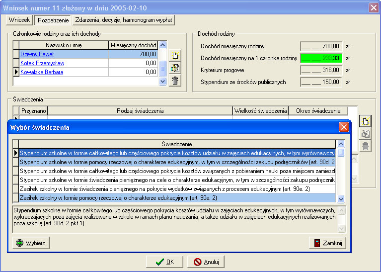
Task: Click the Kryterium progowe field
Action: click(321, 70)
